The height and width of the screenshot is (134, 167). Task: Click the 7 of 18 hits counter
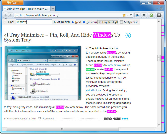(x=62, y=22)
